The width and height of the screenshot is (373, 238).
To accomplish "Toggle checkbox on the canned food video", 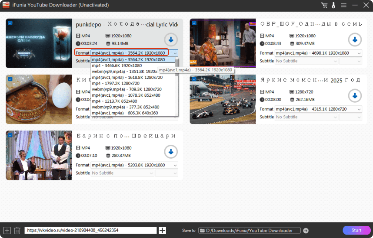I will [x=10, y=79].
